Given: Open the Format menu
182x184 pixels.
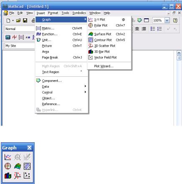Looking at the screenshot, I should 53,13.
